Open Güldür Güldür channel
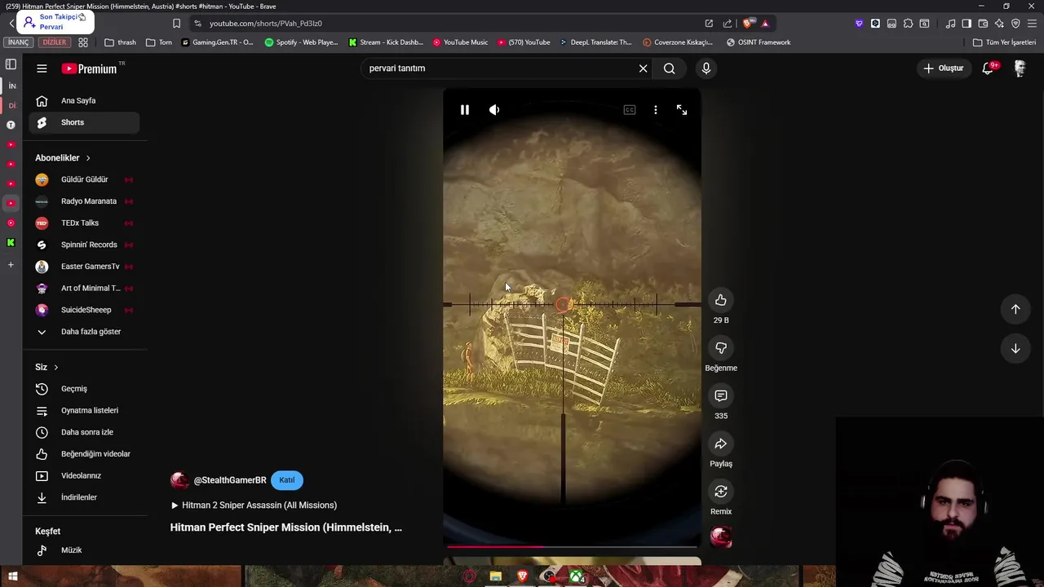The height and width of the screenshot is (587, 1044). (84, 179)
